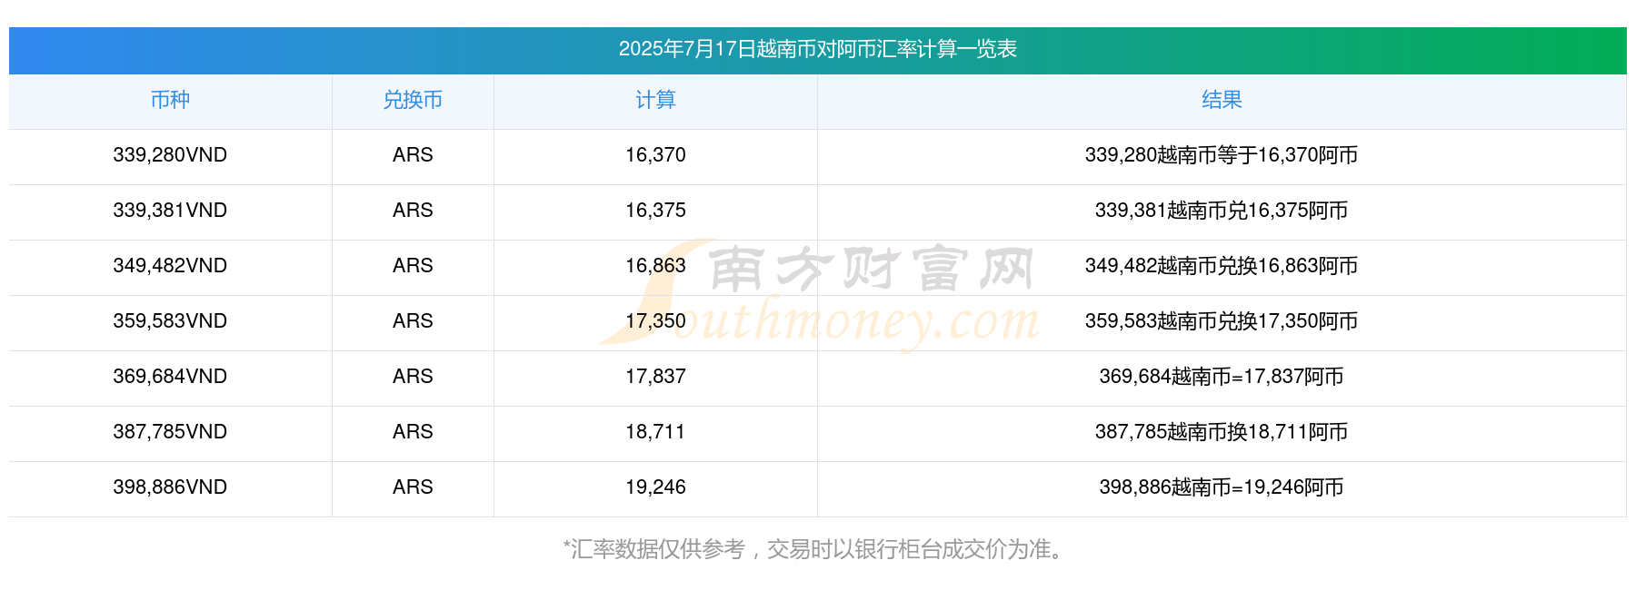
Task: Click the 结果 column header
Action: (1222, 100)
